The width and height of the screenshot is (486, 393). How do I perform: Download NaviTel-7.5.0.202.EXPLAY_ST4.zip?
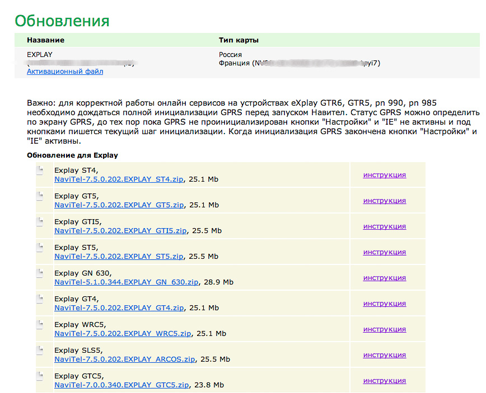119,179
